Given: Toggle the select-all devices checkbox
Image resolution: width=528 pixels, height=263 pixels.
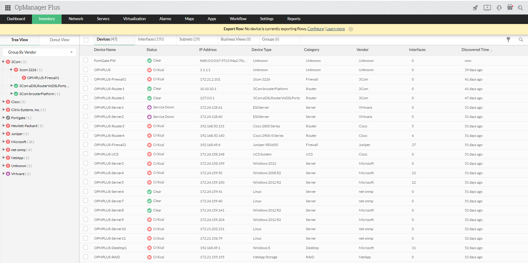Looking at the screenshot, I should [x=86, y=40].
